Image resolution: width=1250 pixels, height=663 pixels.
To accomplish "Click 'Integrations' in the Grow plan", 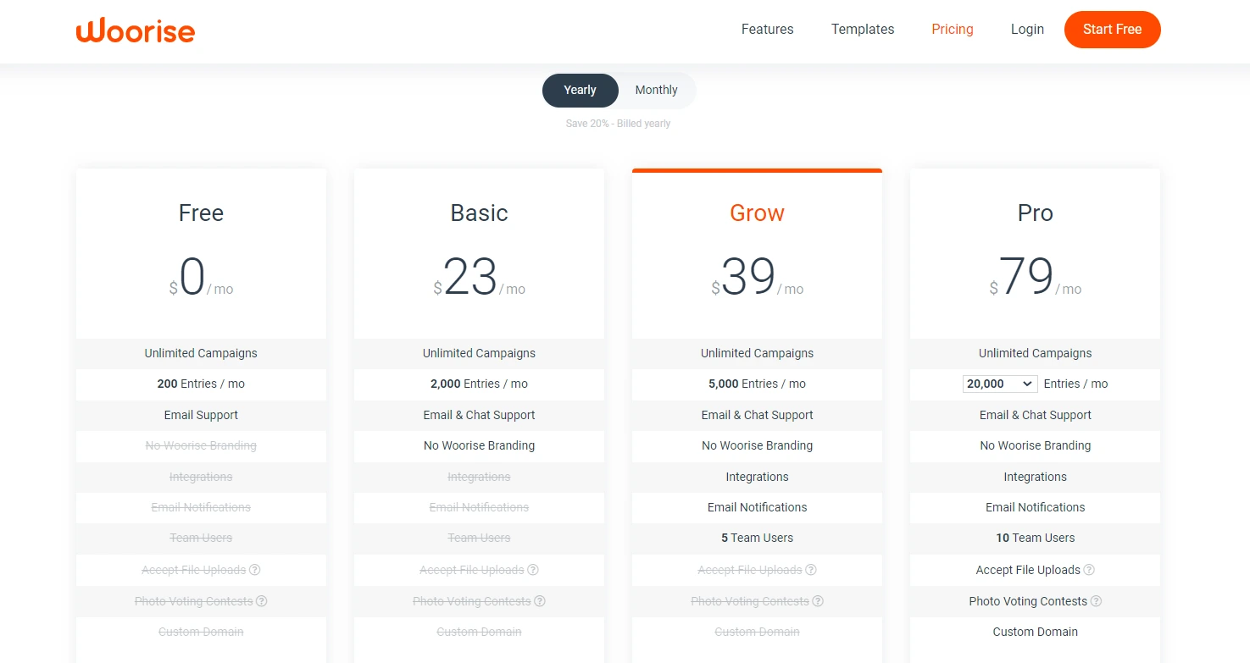I will (x=758, y=477).
